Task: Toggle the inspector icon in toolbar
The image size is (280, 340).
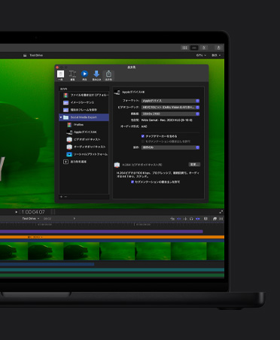Action: click(x=204, y=47)
